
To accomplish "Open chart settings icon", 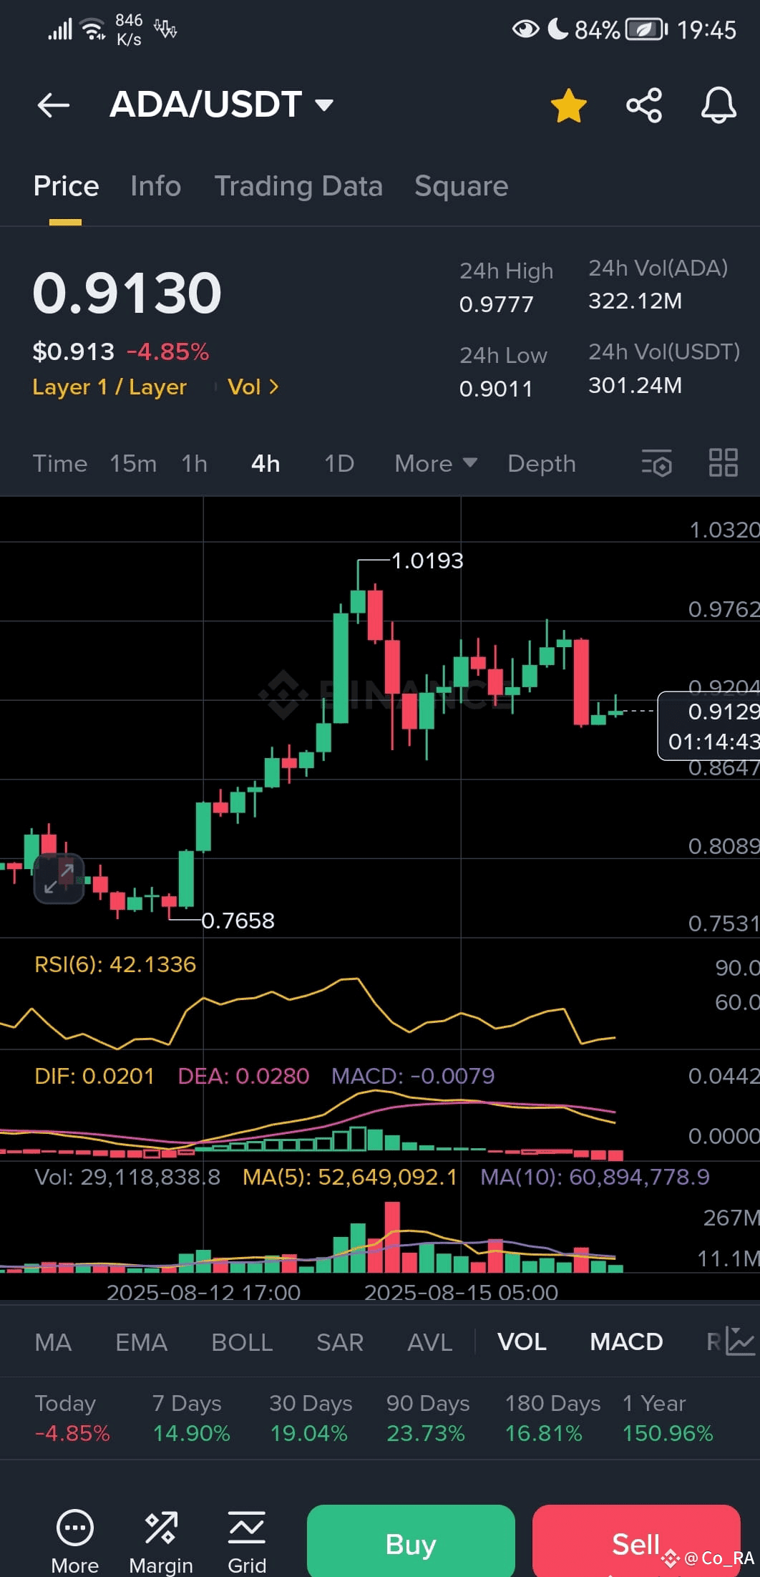I will point(656,463).
